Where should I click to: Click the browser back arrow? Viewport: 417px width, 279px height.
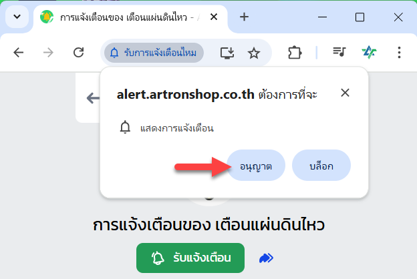click(18, 52)
